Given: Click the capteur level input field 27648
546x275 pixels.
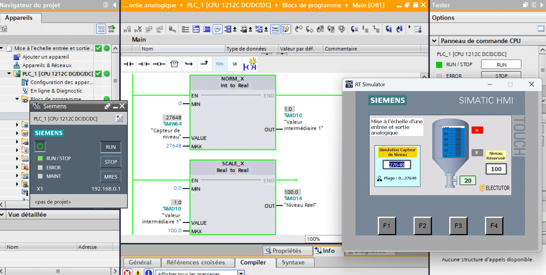Looking at the screenshot, I should click(397, 165).
